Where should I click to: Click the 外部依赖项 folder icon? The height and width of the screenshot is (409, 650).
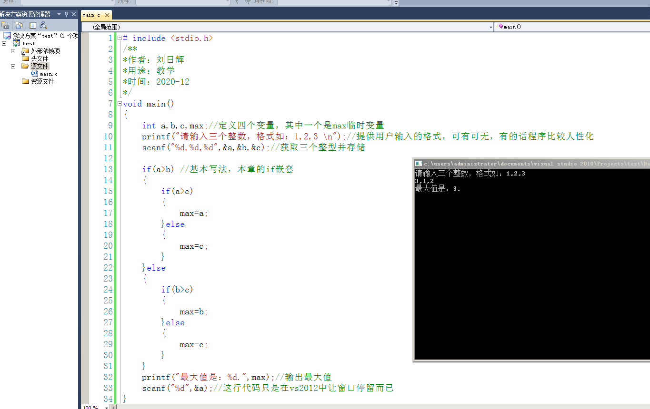click(25, 51)
